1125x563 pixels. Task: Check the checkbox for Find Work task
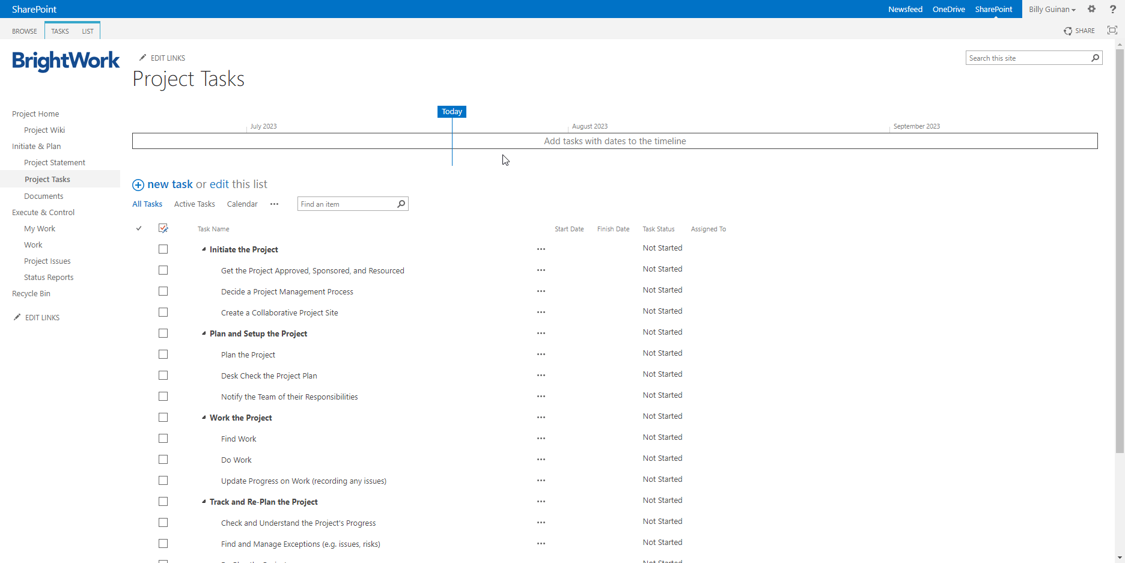[x=163, y=438]
